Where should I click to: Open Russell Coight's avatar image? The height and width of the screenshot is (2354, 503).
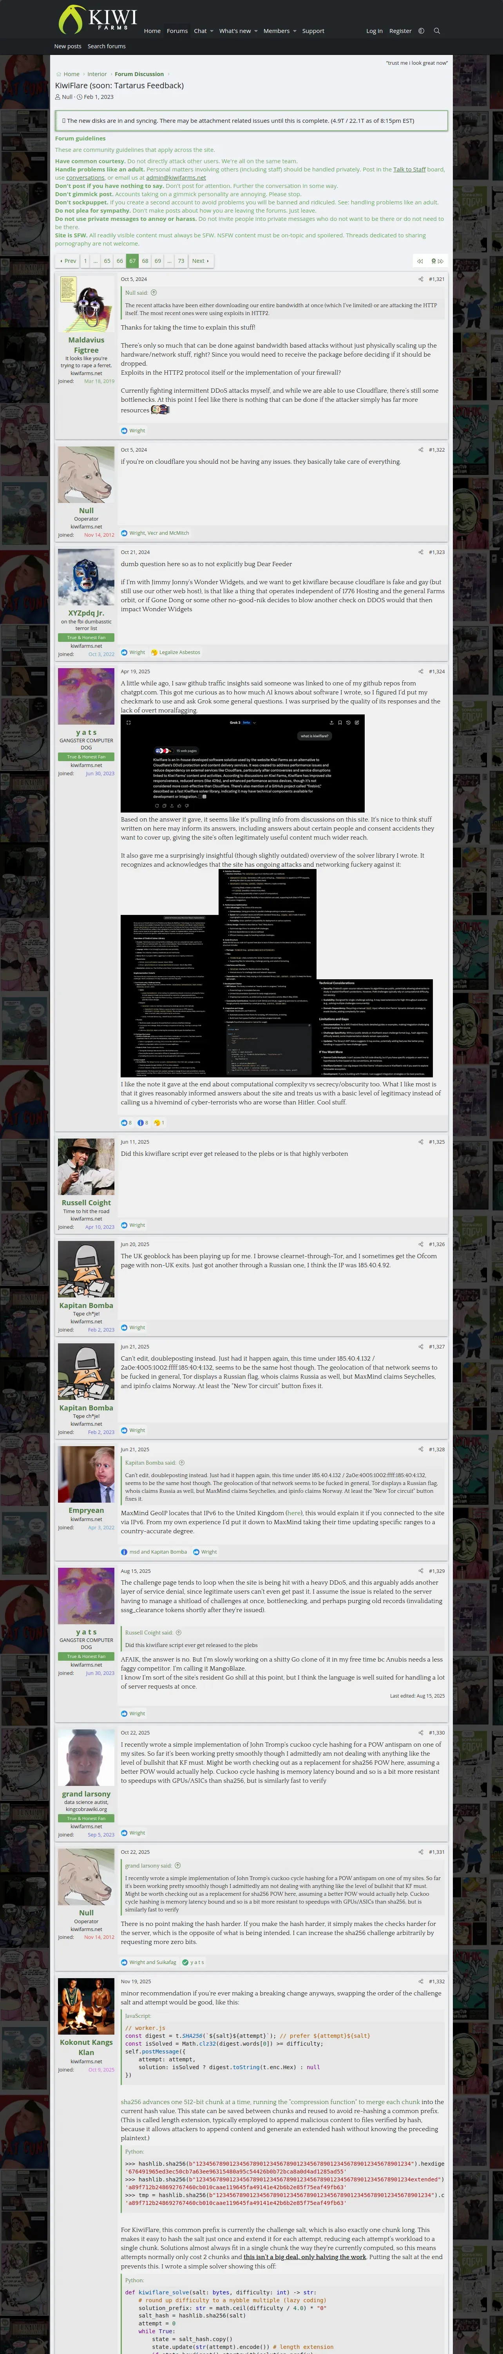pos(86,1167)
